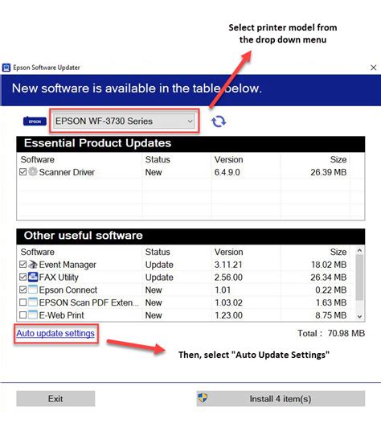Screen dimensions: 381x444
Task: Click Size column header in Other useful software
Action: pos(338,252)
